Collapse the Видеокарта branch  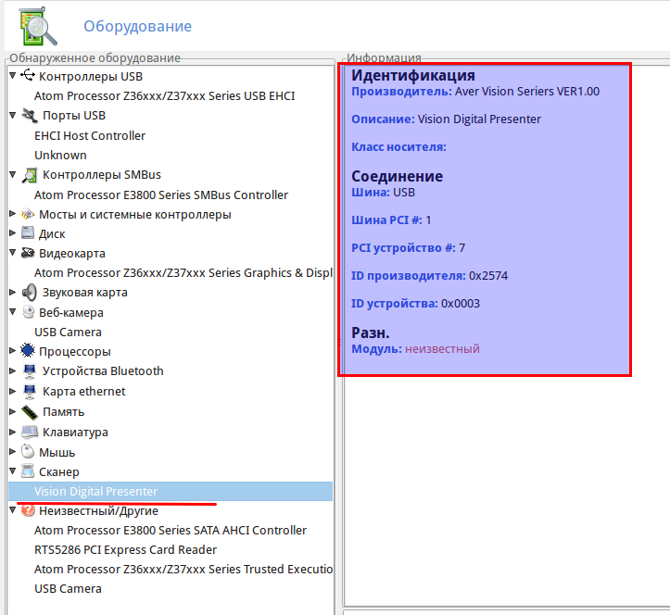(x=13, y=253)
